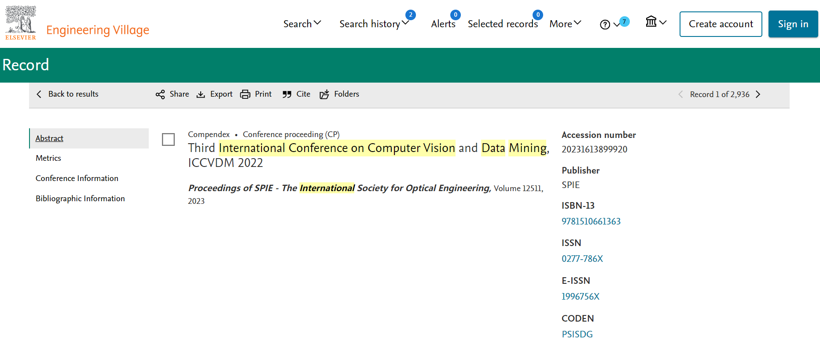820x344 pixels.
Task: Open Alerts page
Action: 443,24
